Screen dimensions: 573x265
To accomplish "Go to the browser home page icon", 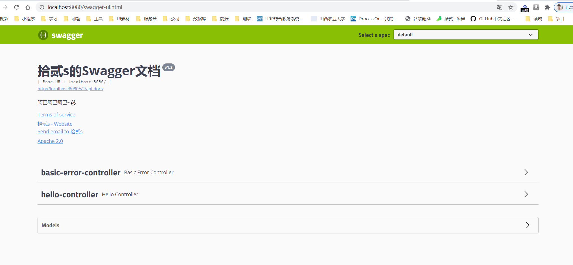I will pyautogui.click(x=28, y=7).
